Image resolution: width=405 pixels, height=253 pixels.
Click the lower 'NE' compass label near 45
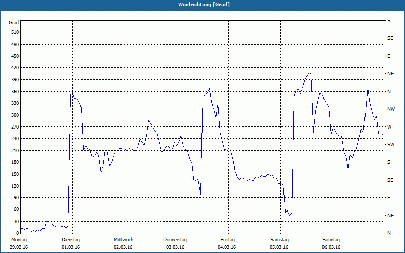point(391,216)
